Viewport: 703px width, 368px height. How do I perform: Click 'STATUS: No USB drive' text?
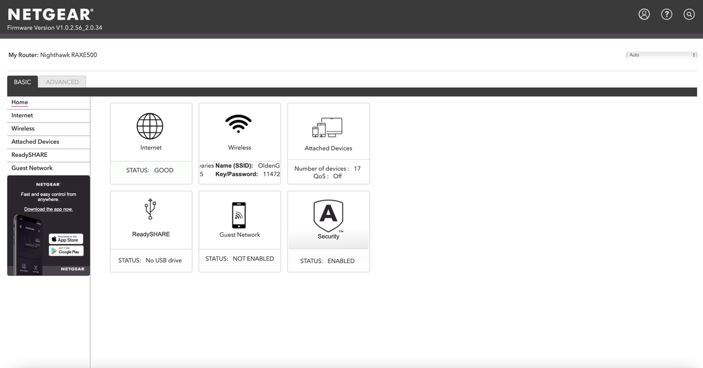click(150, 260)
